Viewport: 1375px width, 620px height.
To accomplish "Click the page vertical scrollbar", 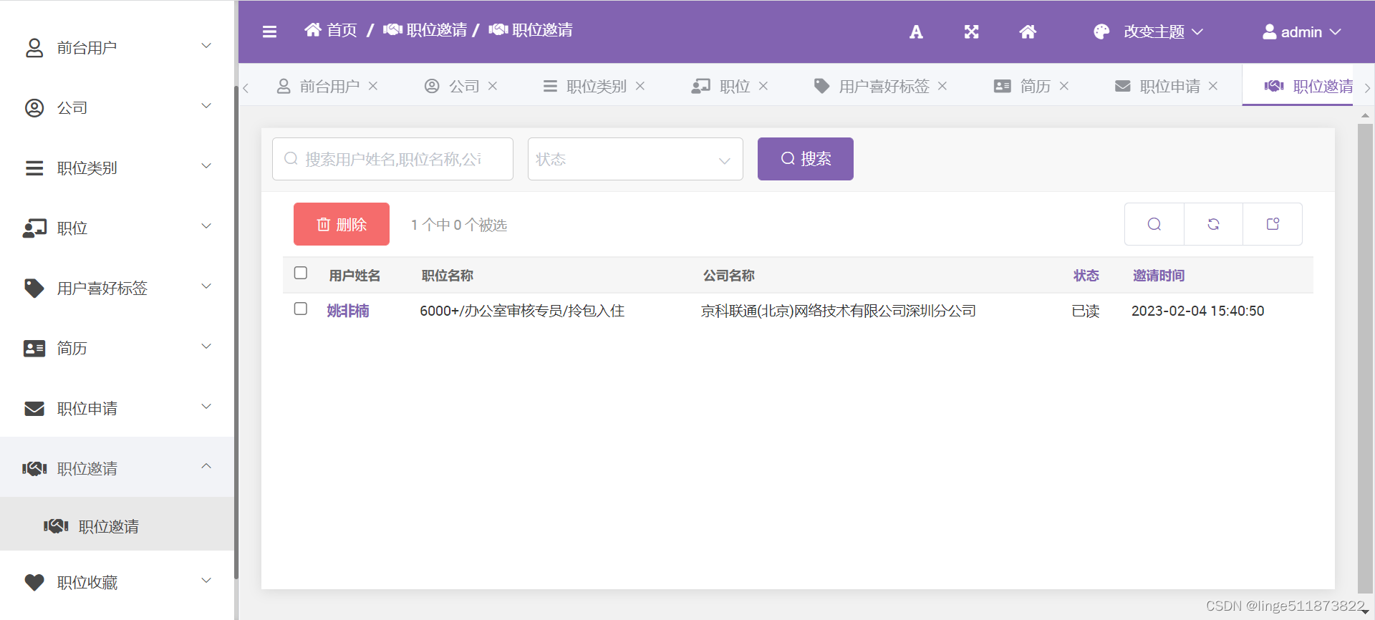I will click(x=1366, y=358).
